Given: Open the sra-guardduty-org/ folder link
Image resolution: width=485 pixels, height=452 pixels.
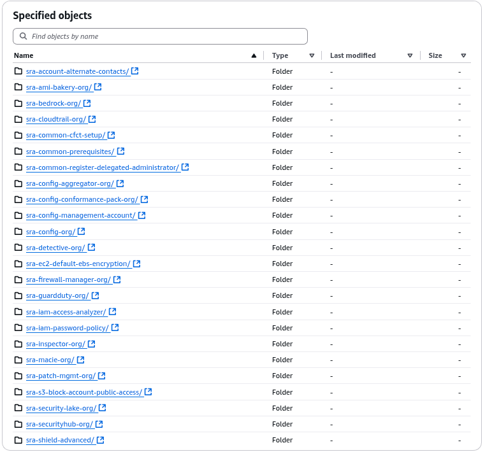Looking at the screenshot, I should click(x=57, y=295).
